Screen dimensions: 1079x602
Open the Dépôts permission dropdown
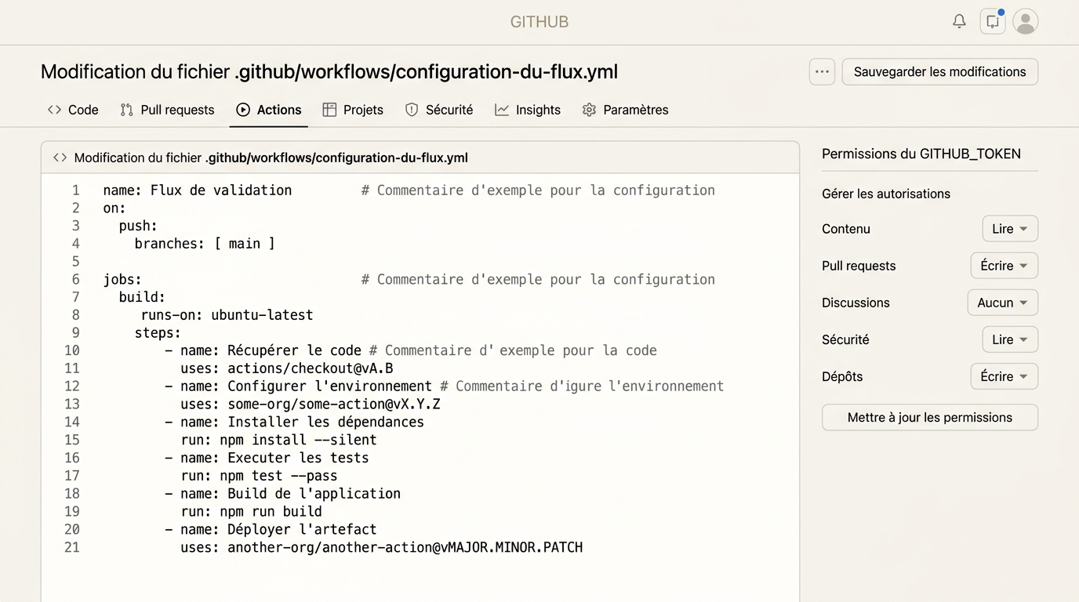[x=1005, y=376]
